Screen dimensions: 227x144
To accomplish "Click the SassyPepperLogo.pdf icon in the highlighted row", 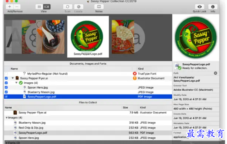I will 25,97.
